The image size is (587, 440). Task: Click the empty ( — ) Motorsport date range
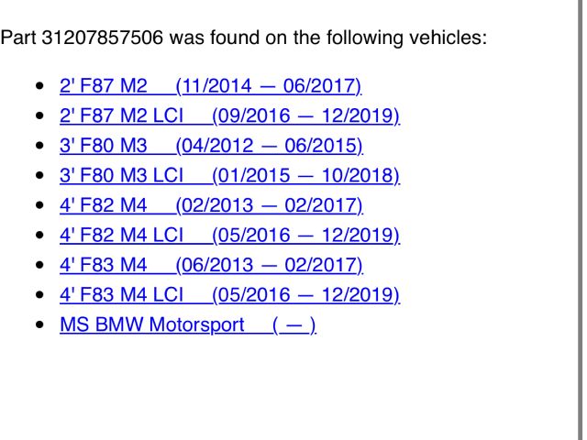point(294,325)
